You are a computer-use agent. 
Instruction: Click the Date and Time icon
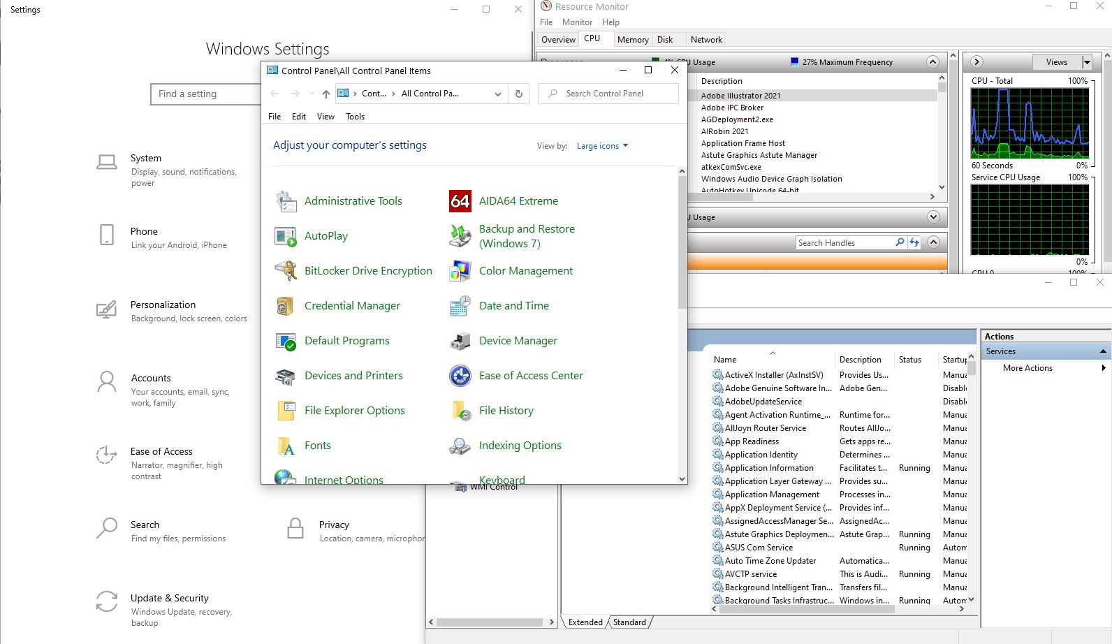click(x=460, y=306)
